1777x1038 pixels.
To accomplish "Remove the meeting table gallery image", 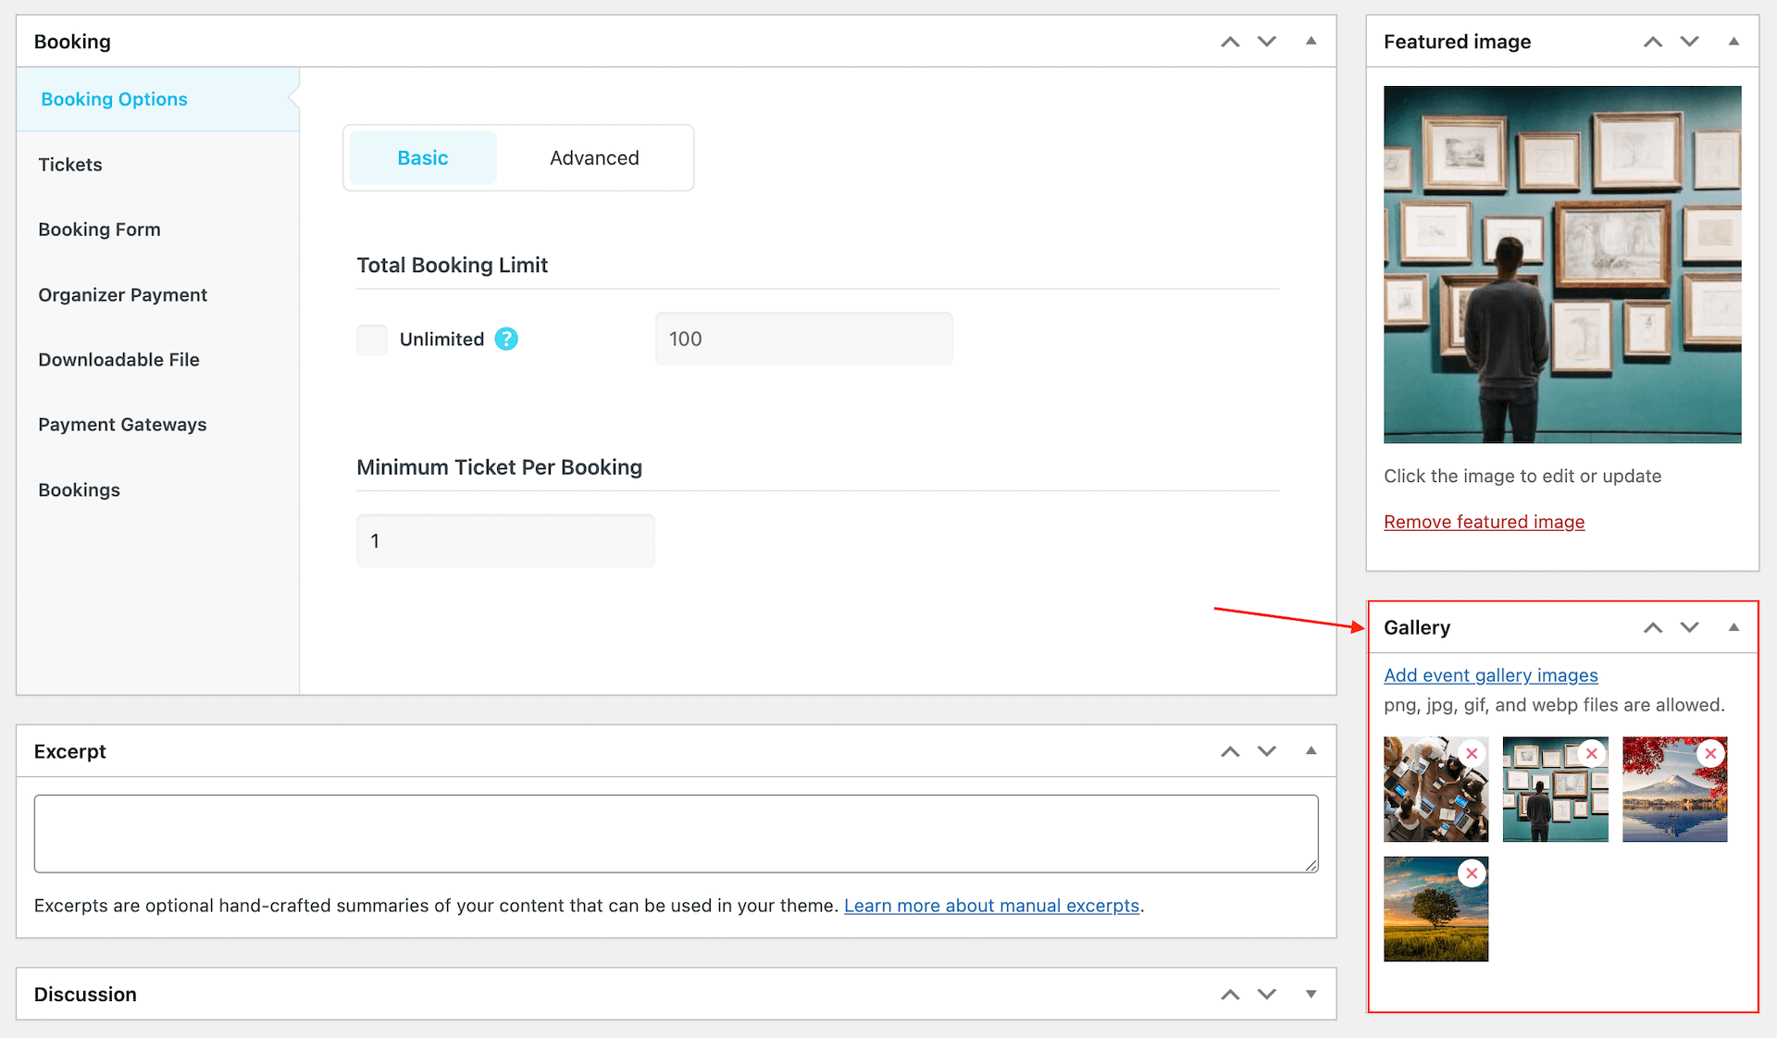I will click(1472, 753).
